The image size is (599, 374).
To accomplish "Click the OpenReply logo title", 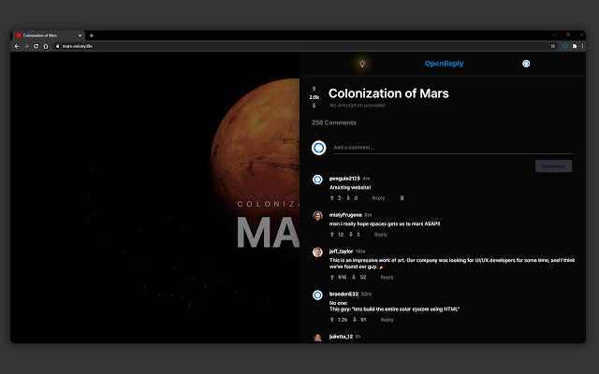I will (444, 64).
